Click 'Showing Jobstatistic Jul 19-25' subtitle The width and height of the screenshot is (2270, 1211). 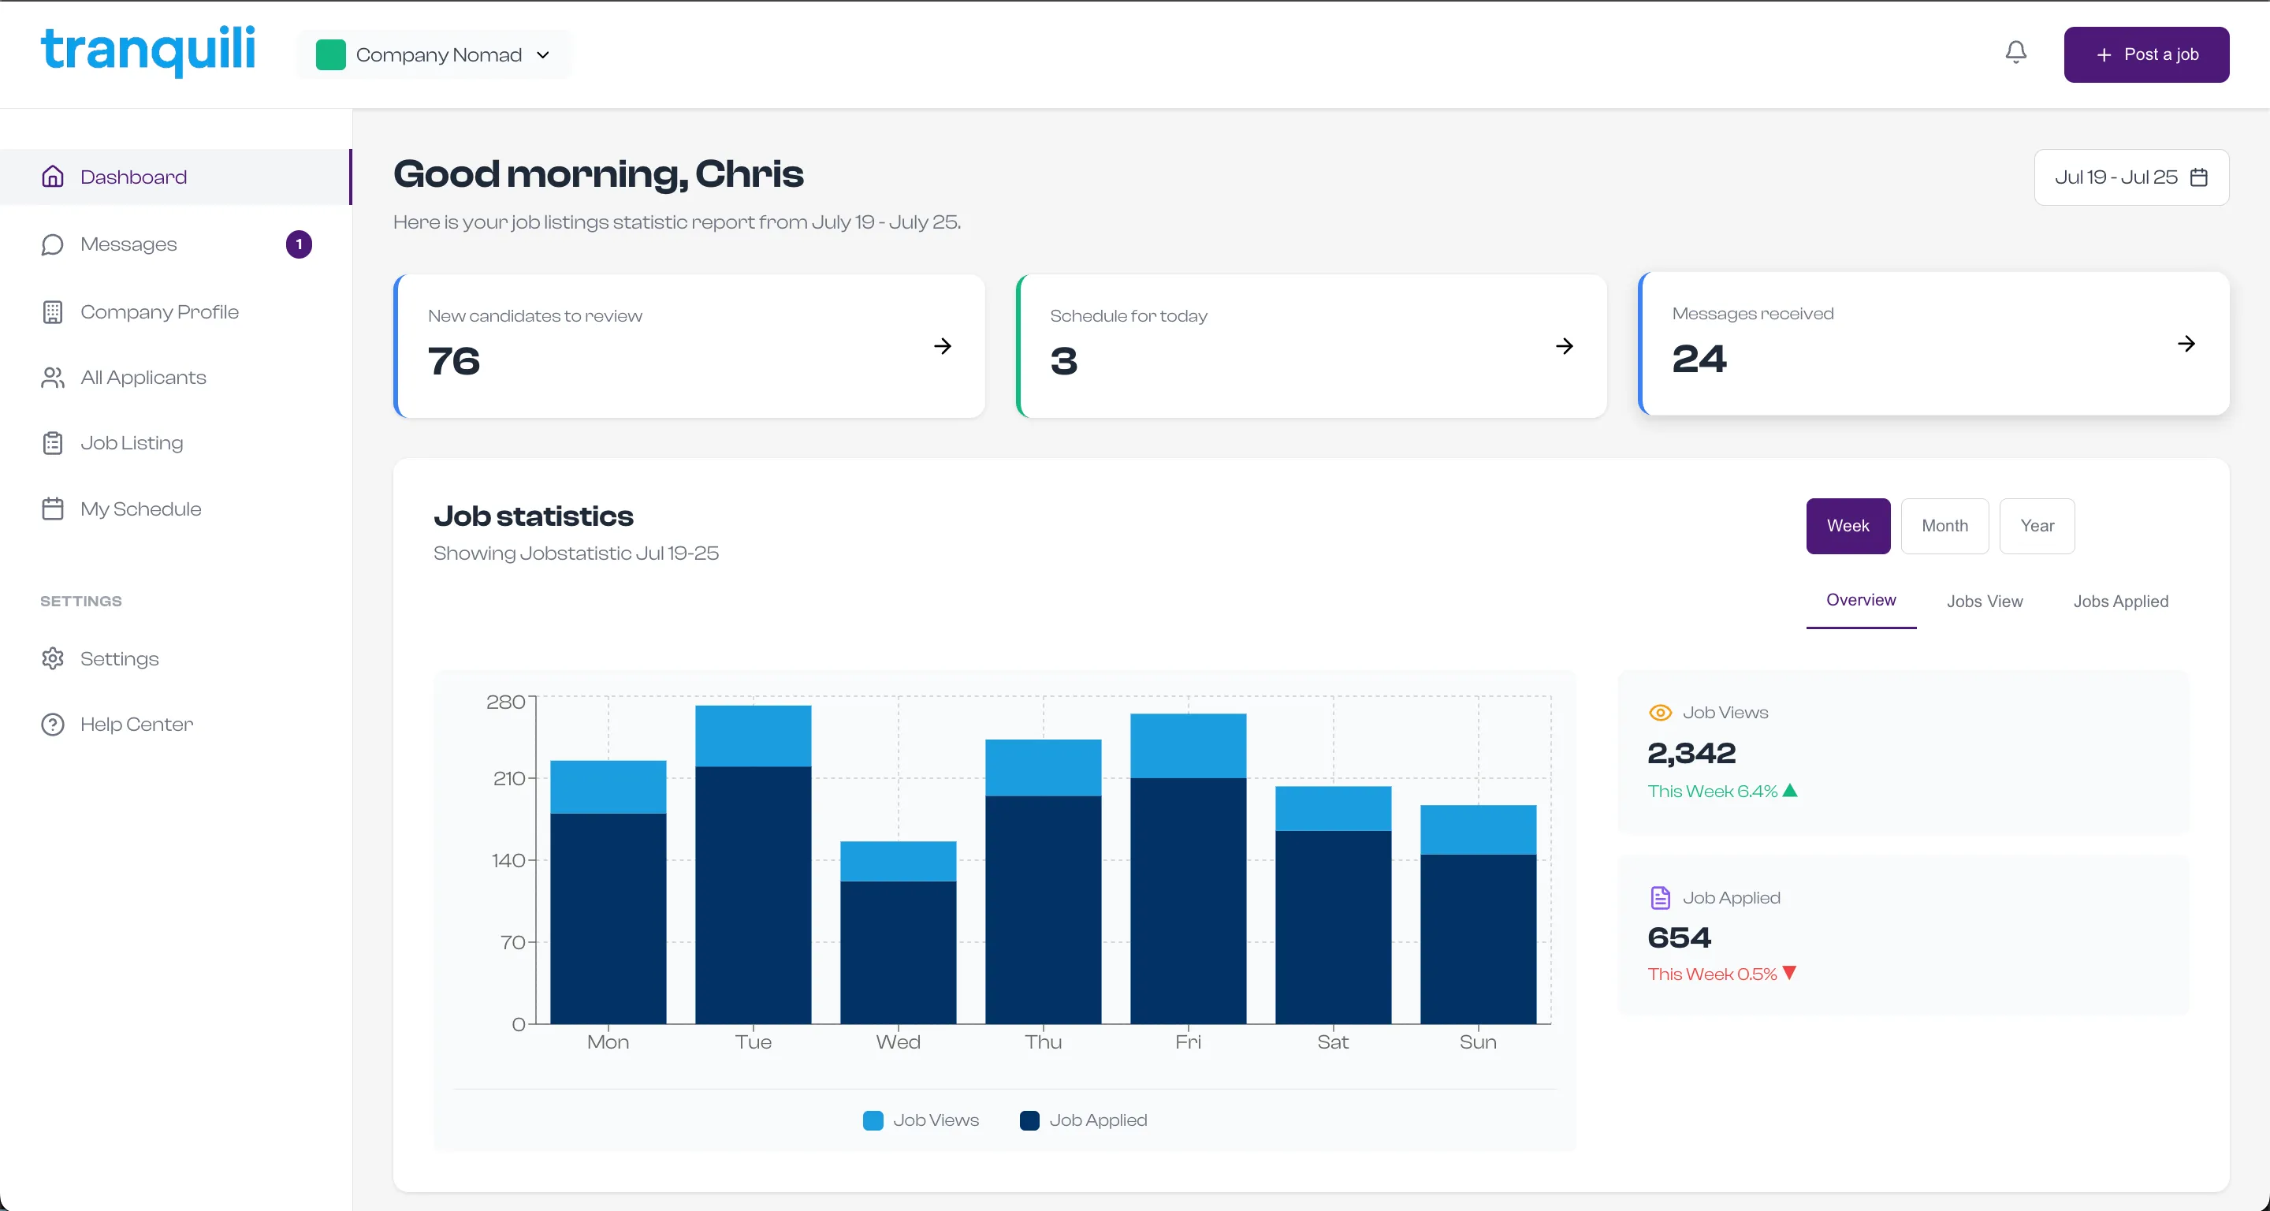coord(576,553)
